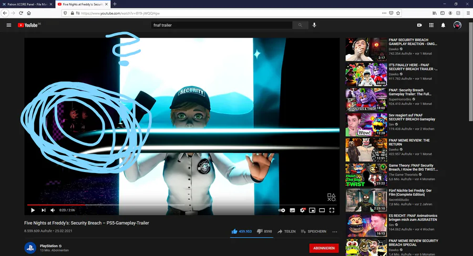Play the video with the play button

pos(33,210)
